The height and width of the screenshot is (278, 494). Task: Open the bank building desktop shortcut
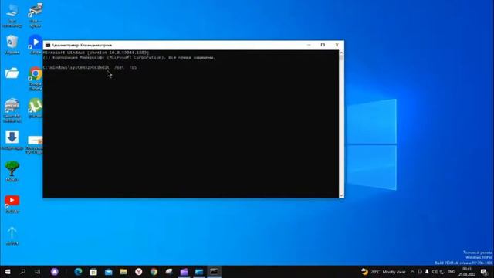(12, 110)
